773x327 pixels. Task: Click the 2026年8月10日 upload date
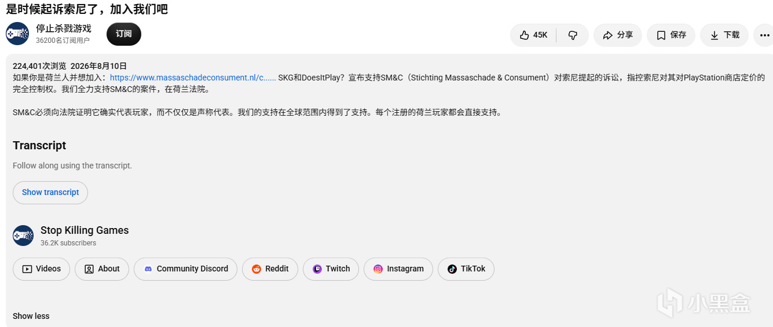[98, 66]
